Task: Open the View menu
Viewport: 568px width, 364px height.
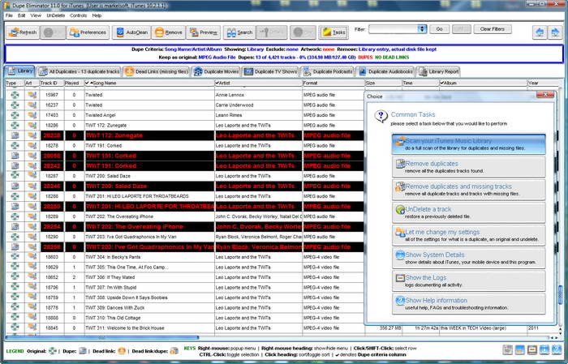Action: pyautogui.click(x=36, y=15)
